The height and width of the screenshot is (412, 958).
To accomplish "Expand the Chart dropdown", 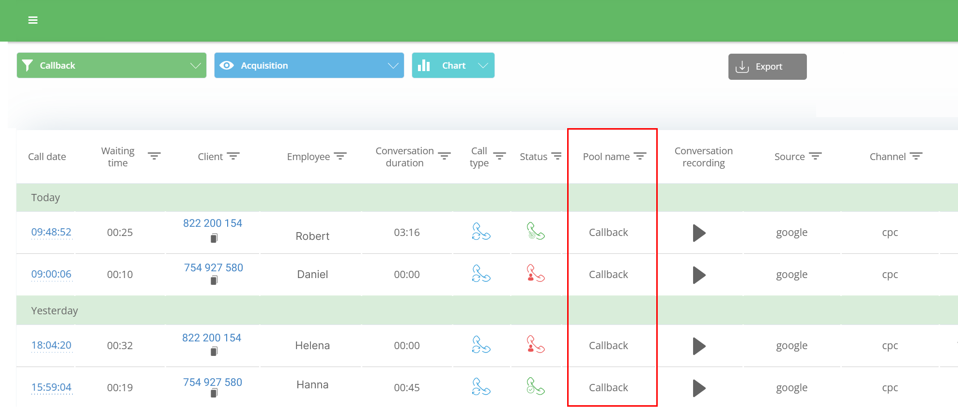I will tap(483, 66).
